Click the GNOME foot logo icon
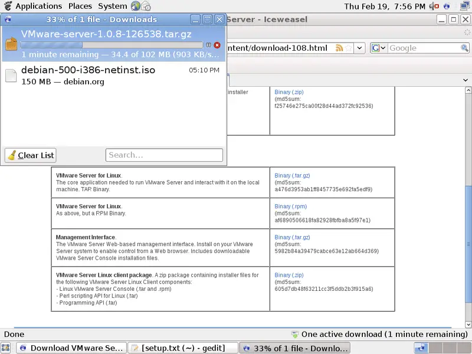The height and width of the screenshot is (354, 472). pos(8,6)
